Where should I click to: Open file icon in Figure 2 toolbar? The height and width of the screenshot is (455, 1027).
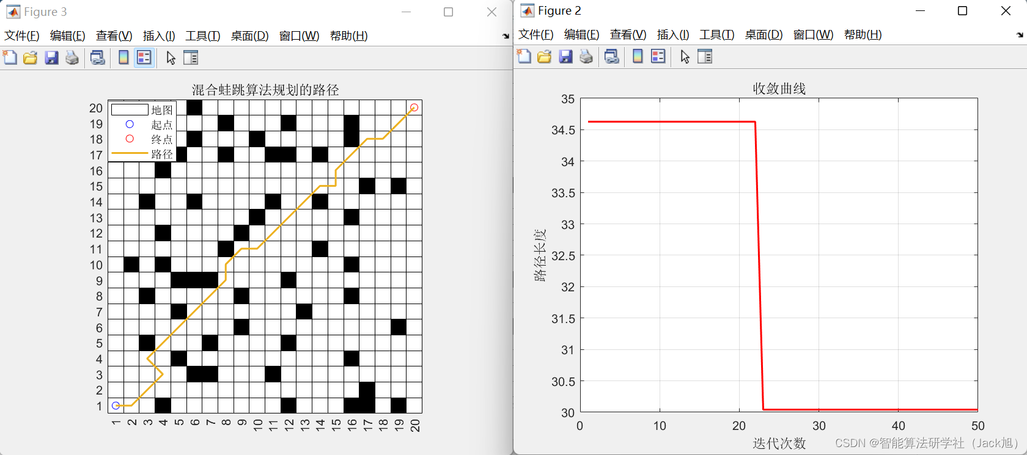click(545, 57)
